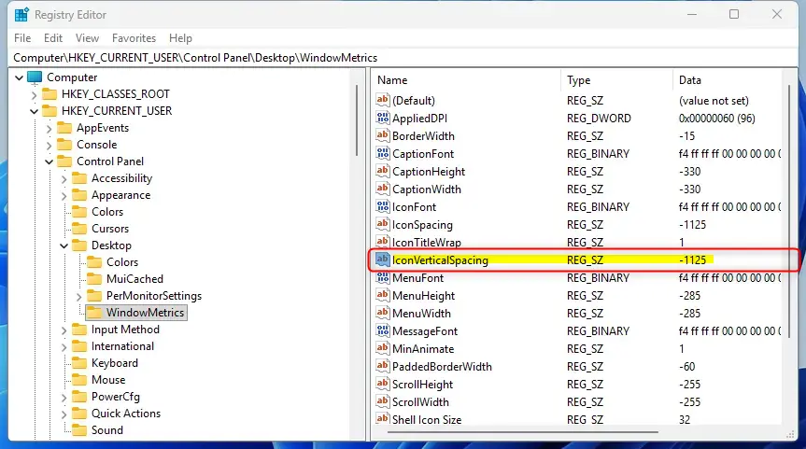
Task: Click the values pane horizontal scrollbar
Action: pos(522,432)
